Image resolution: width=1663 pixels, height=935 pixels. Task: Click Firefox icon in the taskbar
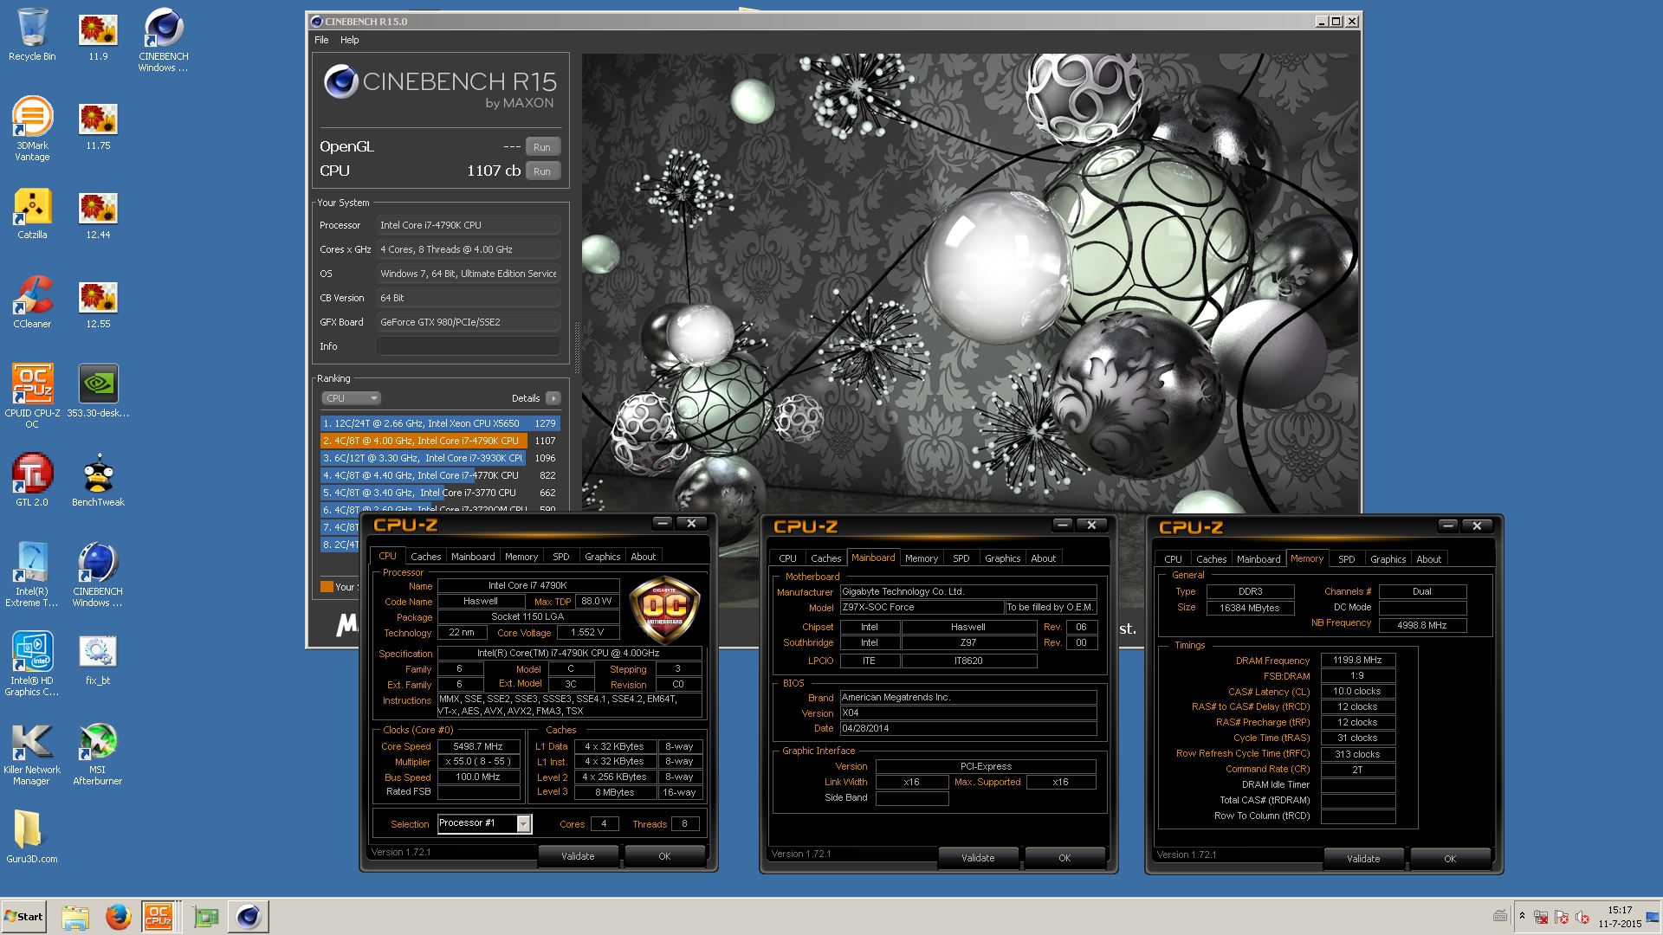click(x=119, y=916)
